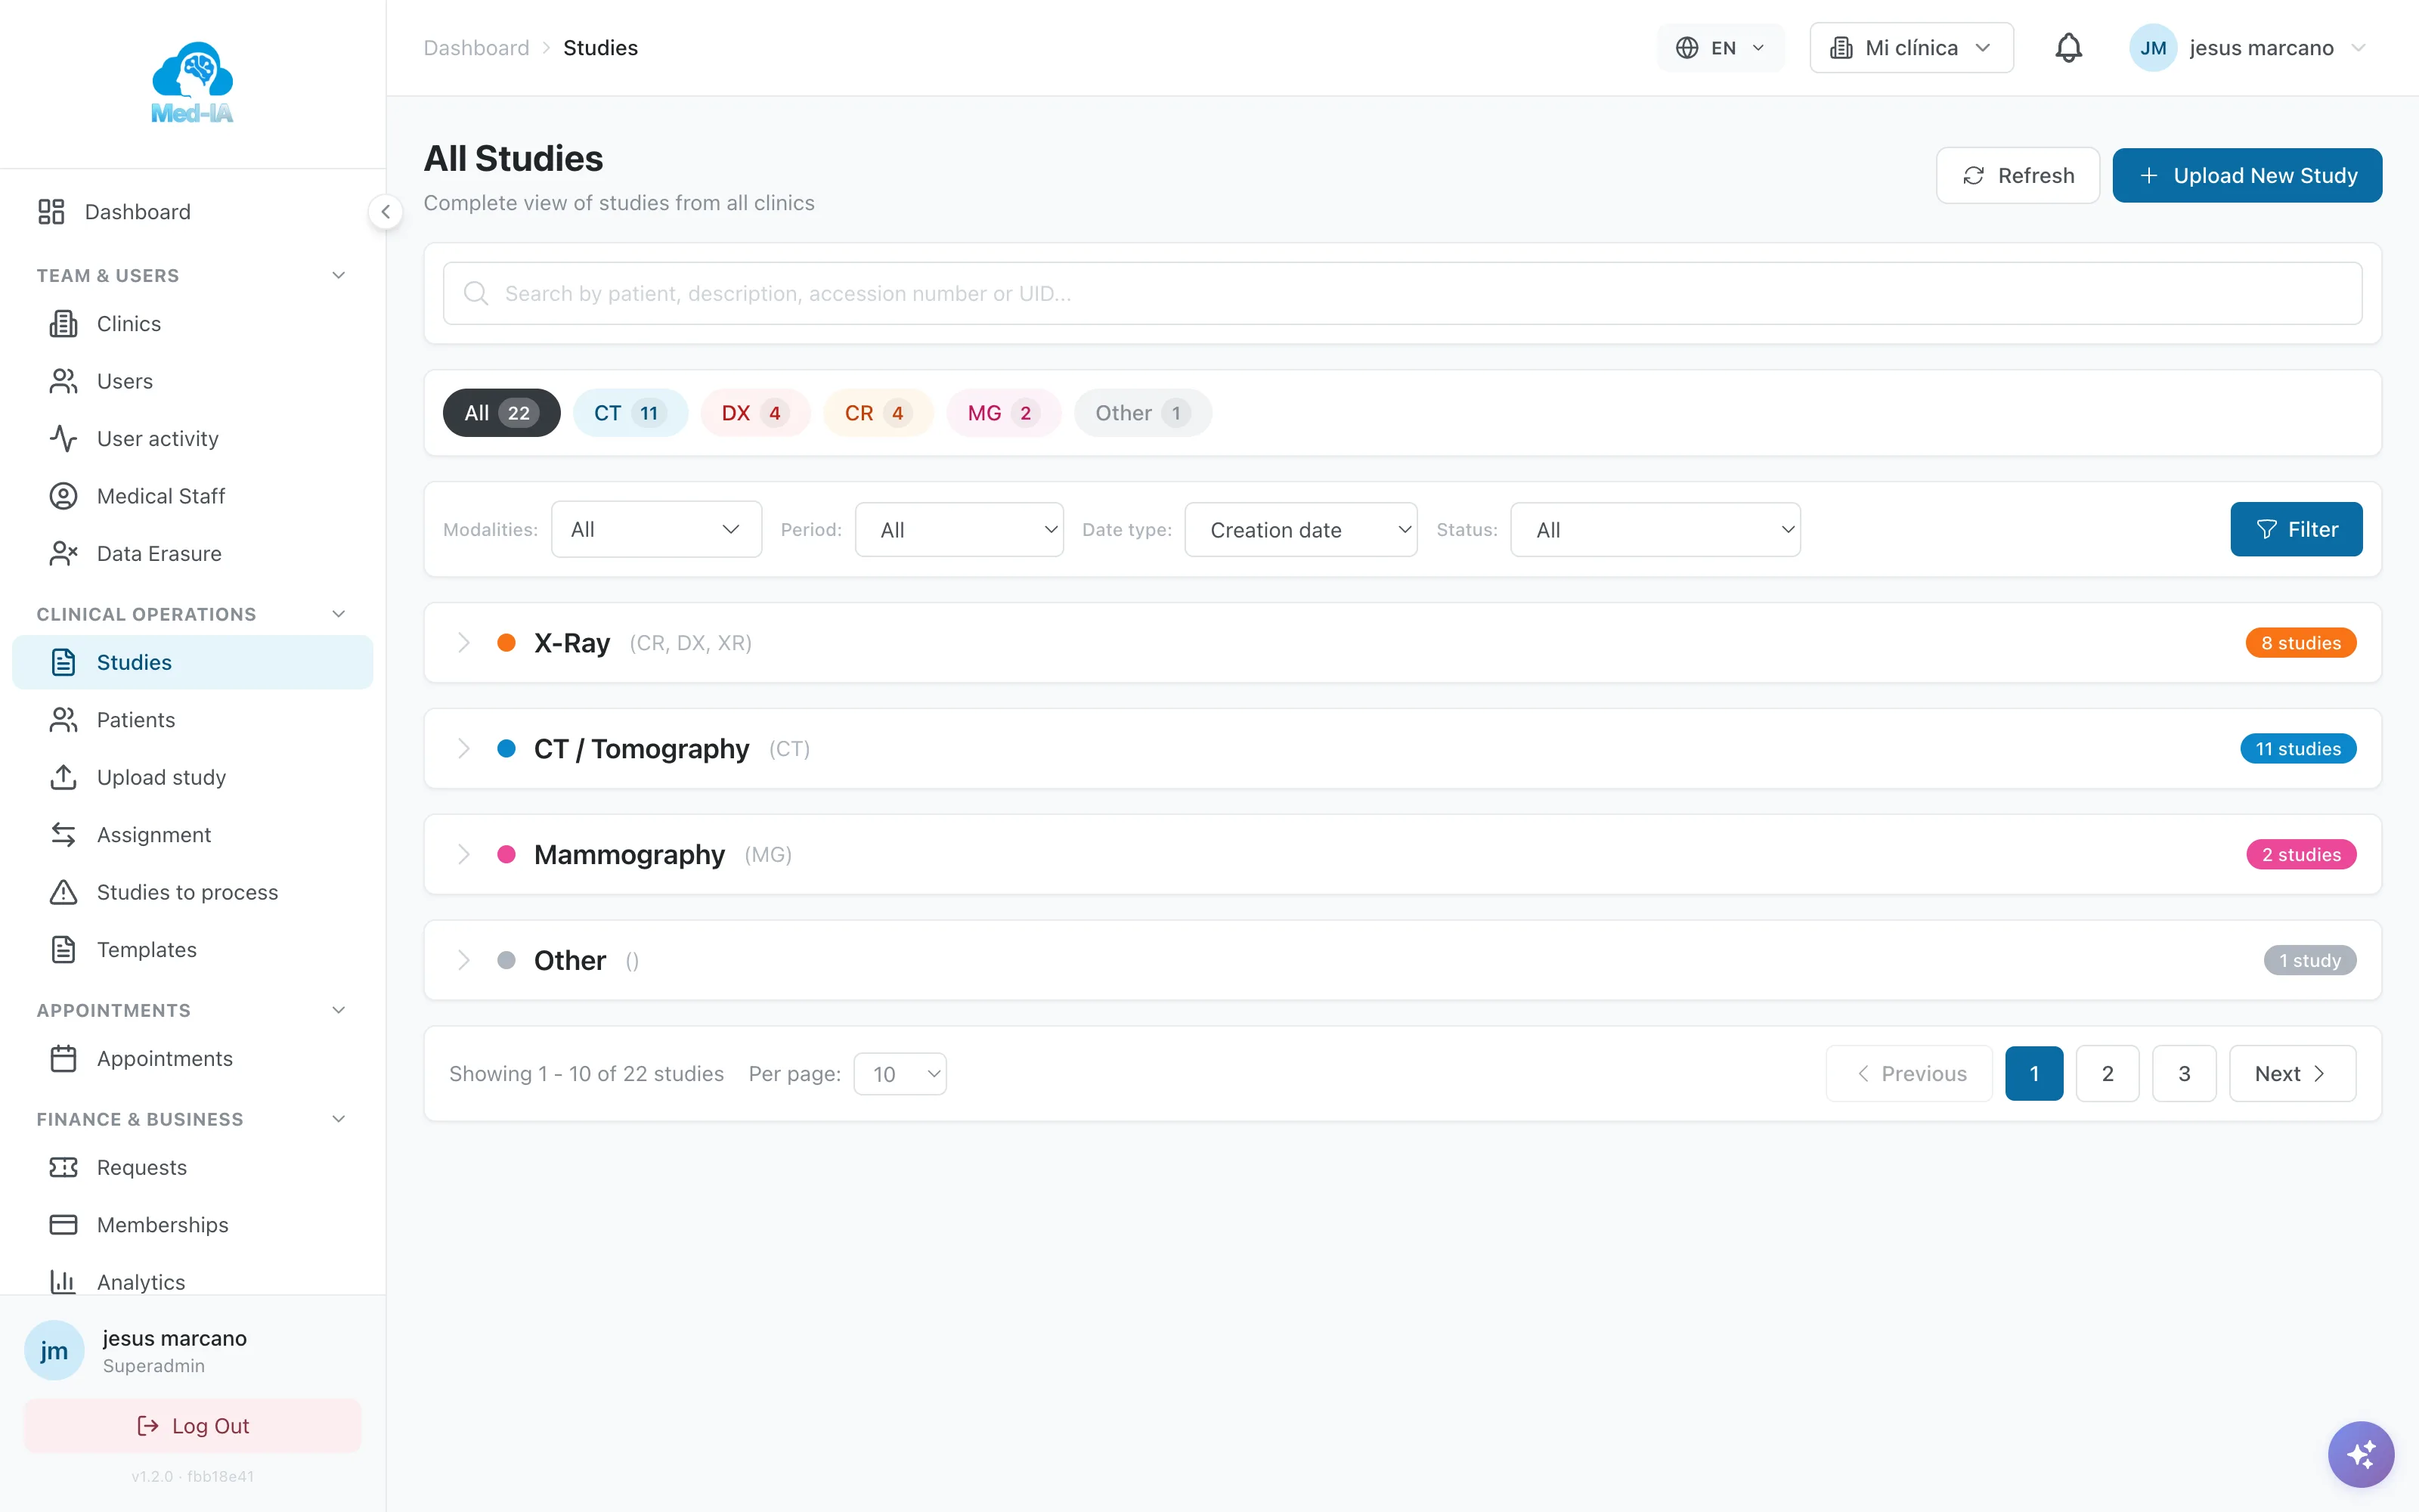Click the Upload study arrow icon
The height and width of the screenshot is (1512, 2419).
[x=63, y=777]
